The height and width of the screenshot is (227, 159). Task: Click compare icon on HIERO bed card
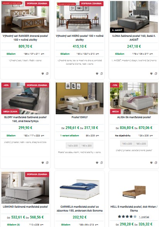point(101,74)
